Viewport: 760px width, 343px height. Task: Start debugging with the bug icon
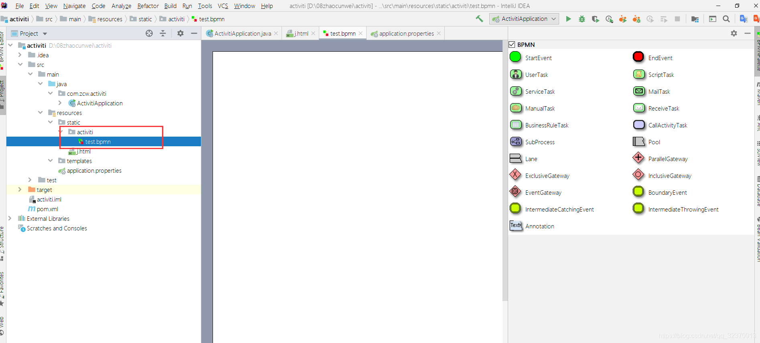(x=582, y=19)
